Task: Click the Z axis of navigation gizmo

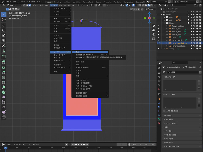Action: pyautogui.click(x=149, y=13)
